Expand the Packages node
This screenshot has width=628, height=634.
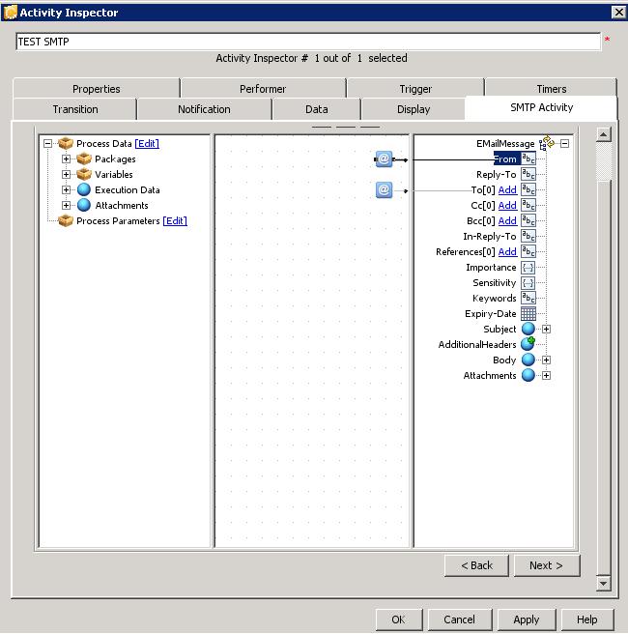coord(67,158)
